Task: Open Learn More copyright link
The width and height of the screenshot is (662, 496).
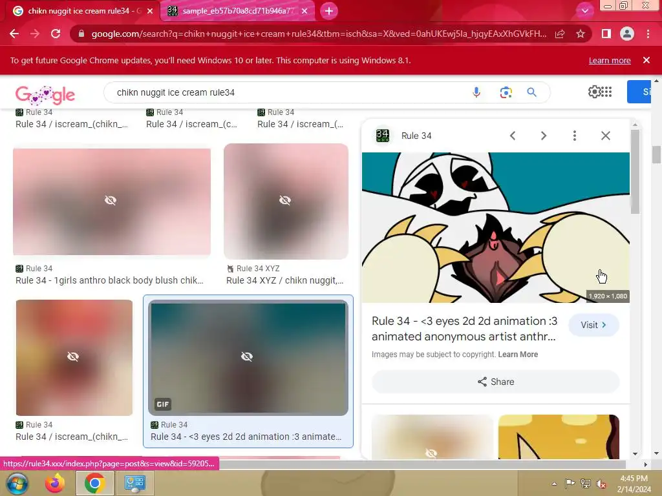Action: [x=518, y=355]
